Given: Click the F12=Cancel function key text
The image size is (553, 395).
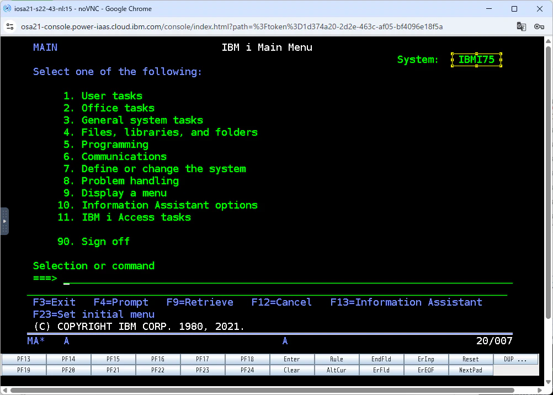Looking at the screenshot, I should click(282, 302).
